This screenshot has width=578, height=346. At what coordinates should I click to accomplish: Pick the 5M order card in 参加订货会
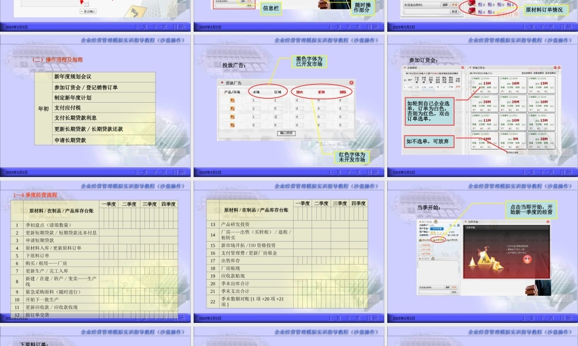click(x=513, y=141)
